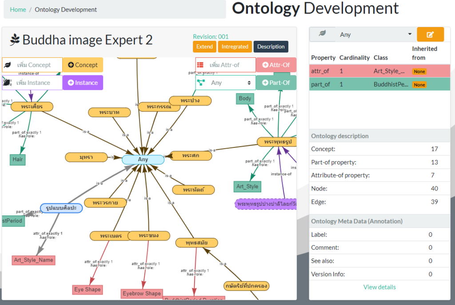The height and width of the screenshot is (305, 455).
Task: Click the red list icon in the Attr-of field
Action: (200, 65)
